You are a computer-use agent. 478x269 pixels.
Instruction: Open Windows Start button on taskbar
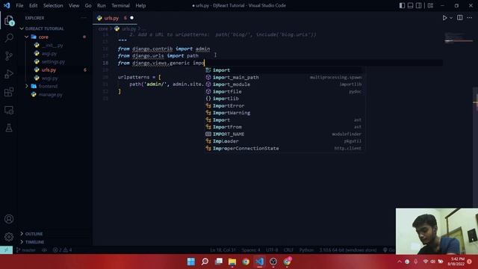tap(191, 262)
